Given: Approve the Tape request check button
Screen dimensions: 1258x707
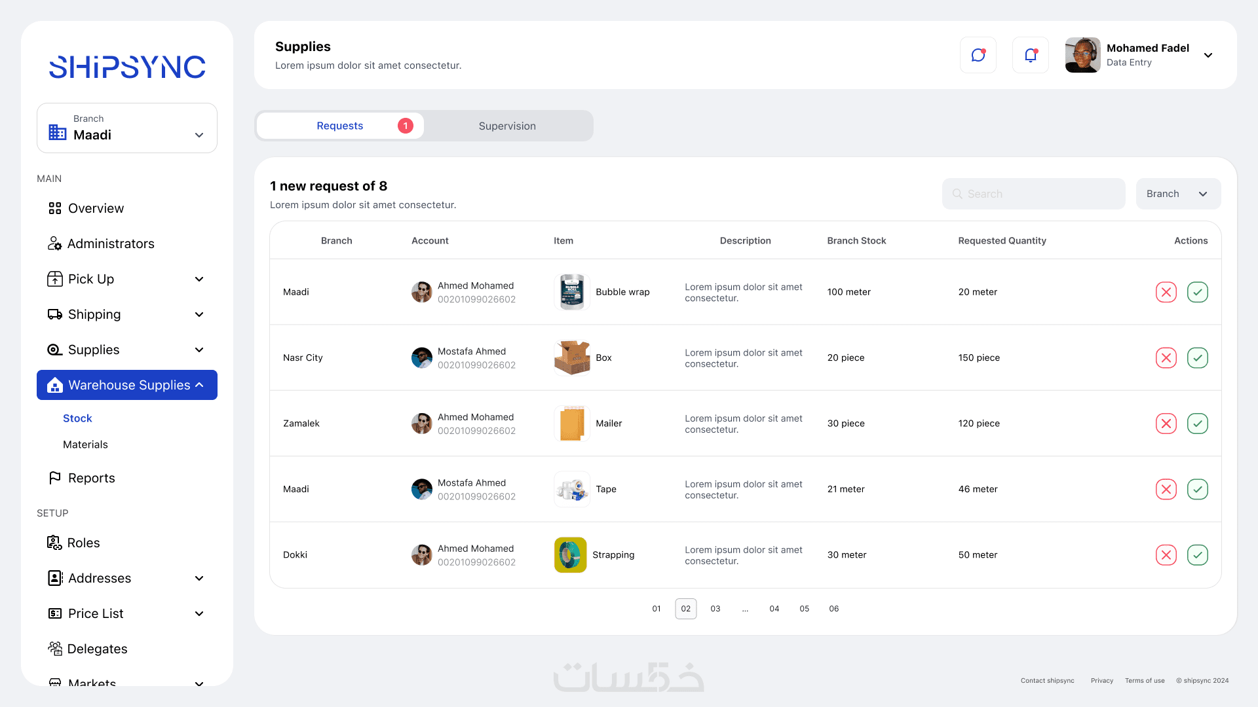Looking at the screenshot, I should pos(1197,489).
